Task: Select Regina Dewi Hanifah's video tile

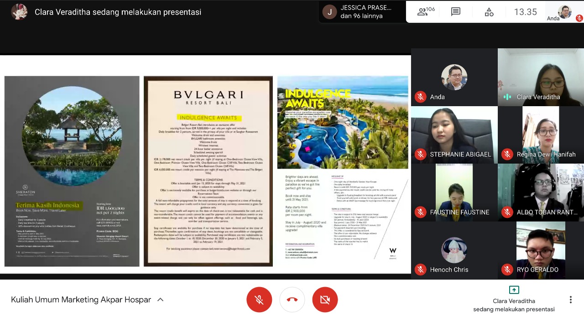Action: pos(541,135)
